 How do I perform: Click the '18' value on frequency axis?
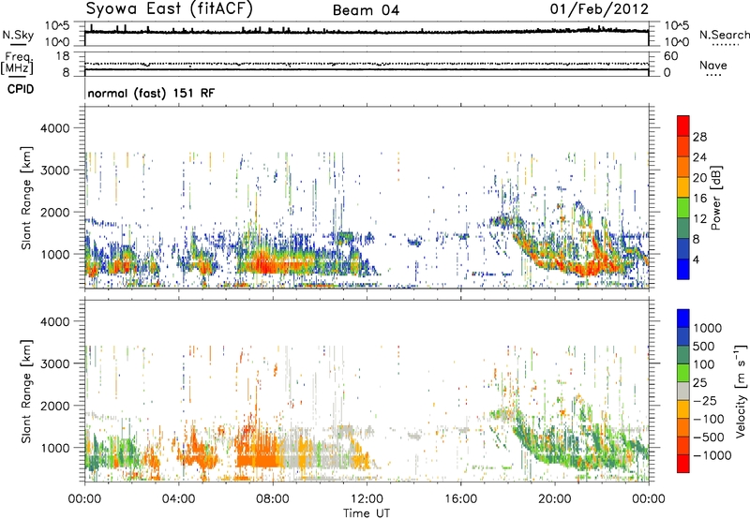[x=63, y=56]
